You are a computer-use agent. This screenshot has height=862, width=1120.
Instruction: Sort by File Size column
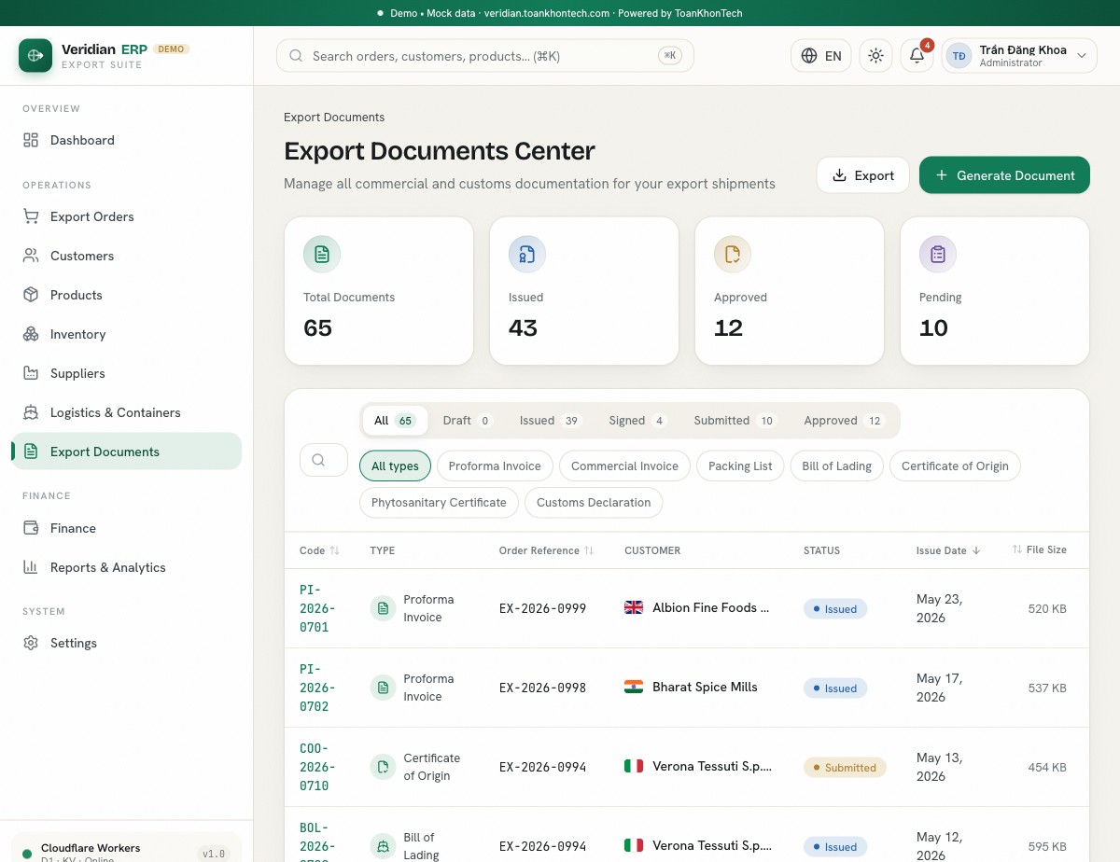[1039, 550]
